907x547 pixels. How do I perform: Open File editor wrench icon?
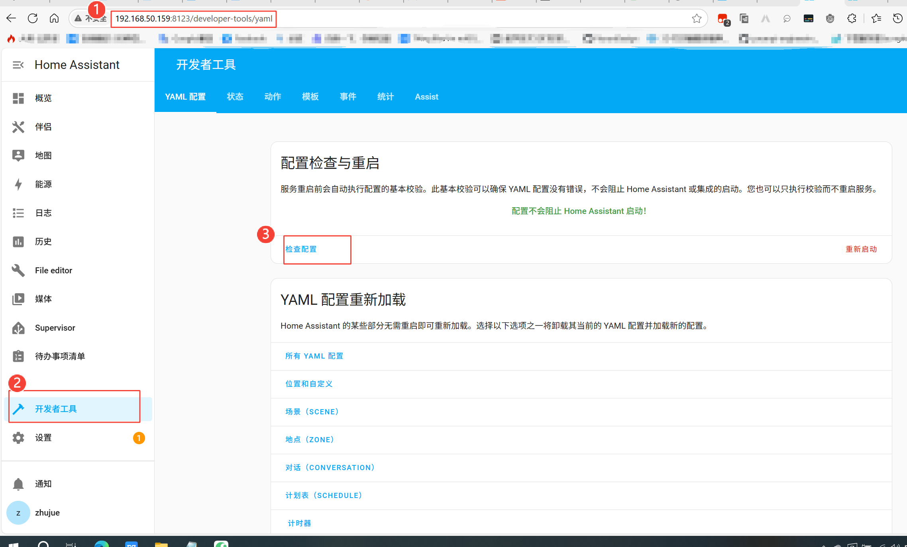pos(18,270)
